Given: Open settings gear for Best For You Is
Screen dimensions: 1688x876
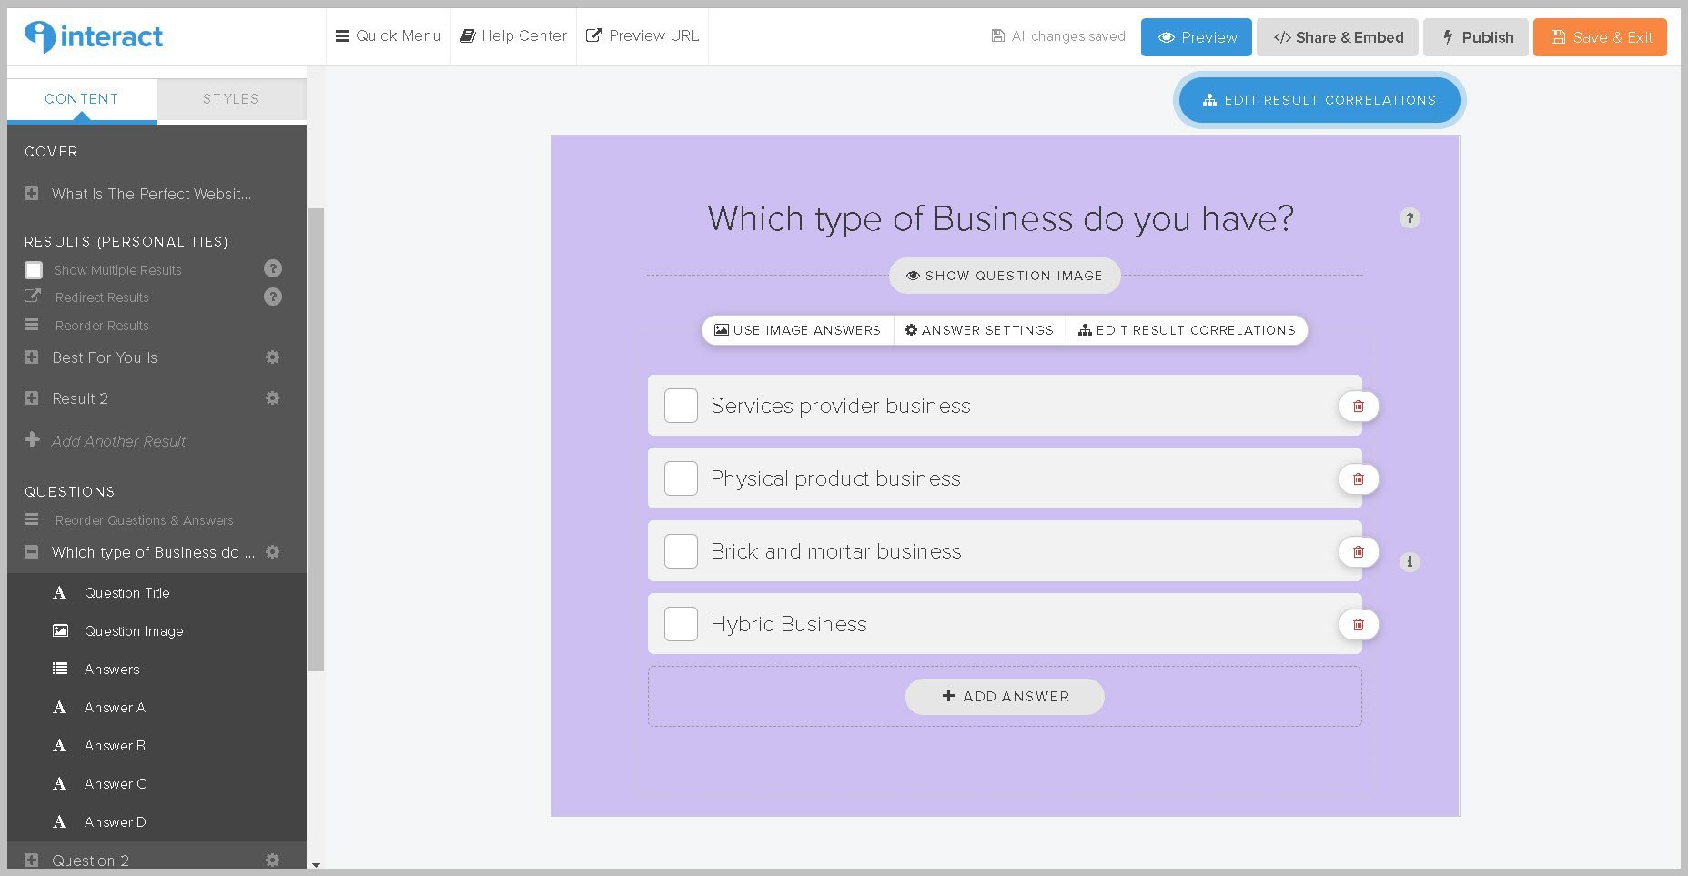Looking at the screenshot, I should coord(272,357).
